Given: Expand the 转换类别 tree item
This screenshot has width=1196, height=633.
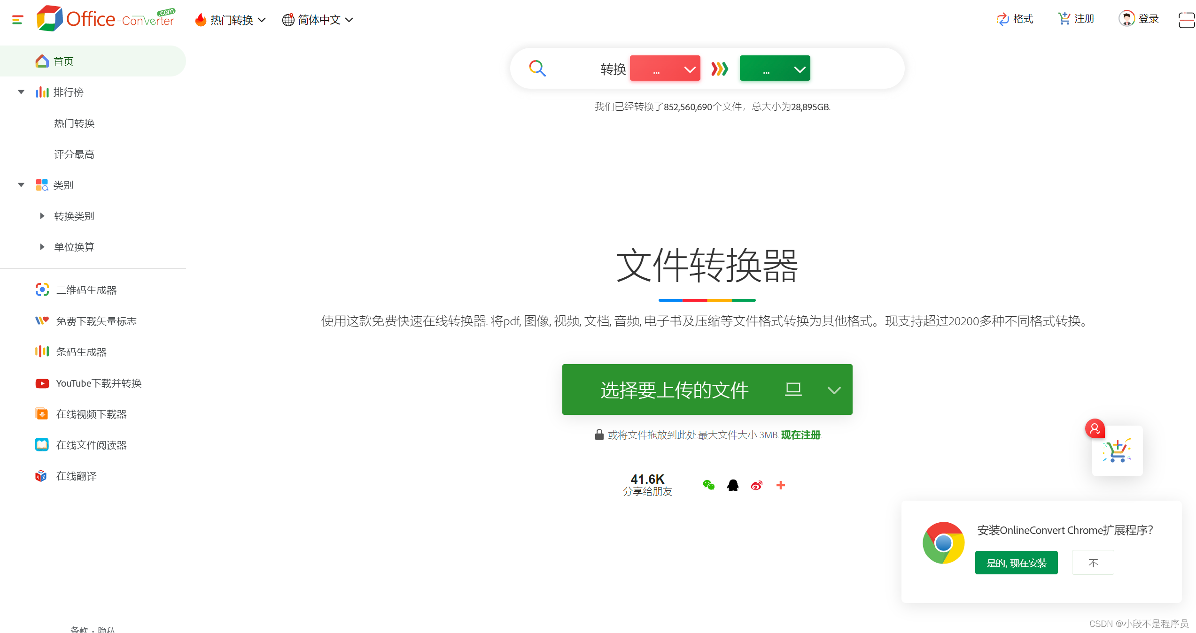Looking at the screenshot, I should pos(42,216).
